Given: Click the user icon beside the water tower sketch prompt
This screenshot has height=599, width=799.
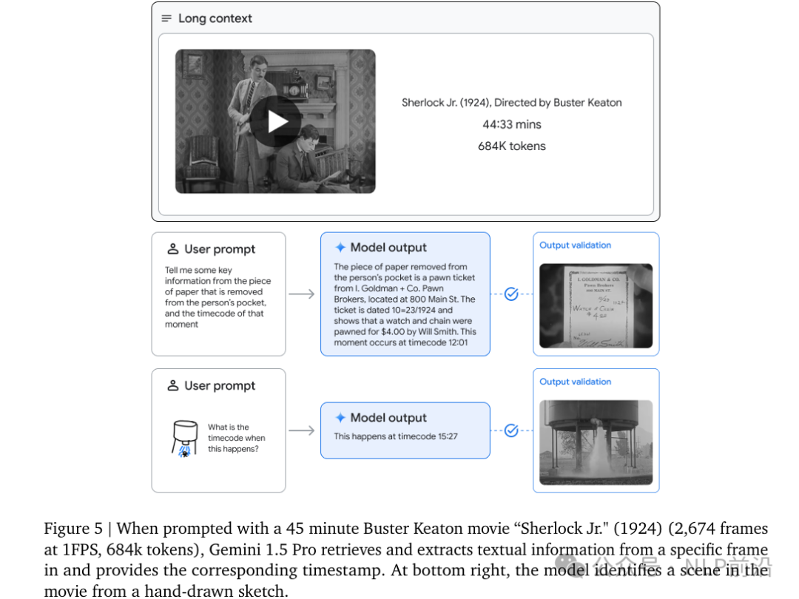Looking at the screenshot, I should [x=172, y=385].
